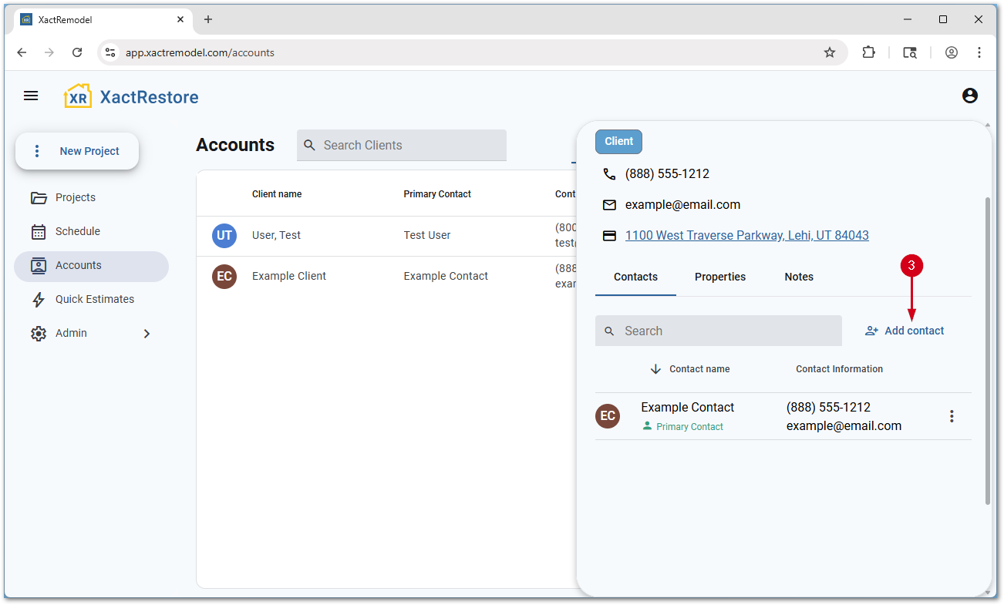1004x605 pixels.
Task: Select the Example Contact name in panel
Action: point(688,407)
